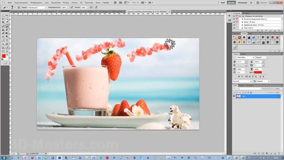Create new action in Actions panel
The image size is (284, 160).
pyautogui.click(x=275, y=31)
